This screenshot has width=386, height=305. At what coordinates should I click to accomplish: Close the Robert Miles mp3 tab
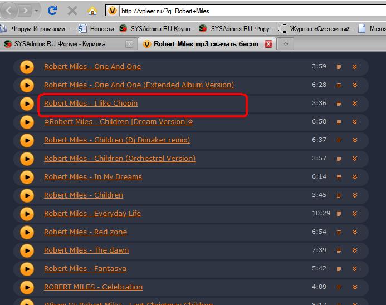click(x=268, y=44)
